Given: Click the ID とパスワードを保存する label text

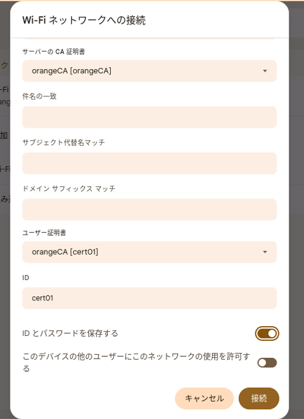Looking at the screenshot, I should 70,333.
